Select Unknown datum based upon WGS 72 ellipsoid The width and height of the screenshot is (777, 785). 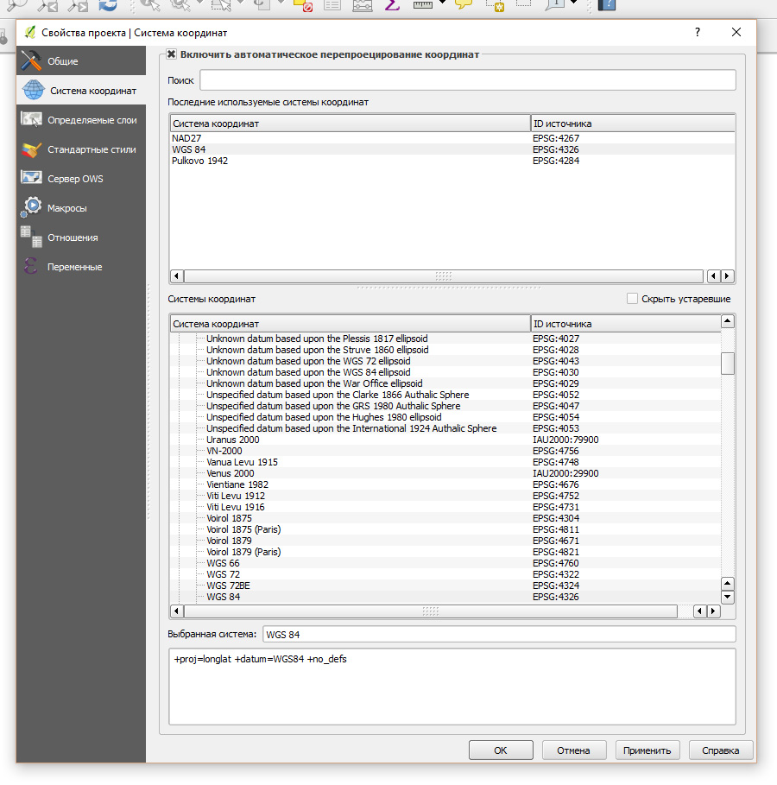pos(445,361)
